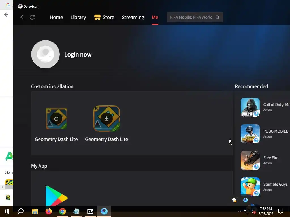Click the search magnifier icon
The image size is (290, 217).
tap(217, 17)
